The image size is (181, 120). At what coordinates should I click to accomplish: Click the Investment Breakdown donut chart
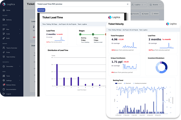(x=161, y=67)
